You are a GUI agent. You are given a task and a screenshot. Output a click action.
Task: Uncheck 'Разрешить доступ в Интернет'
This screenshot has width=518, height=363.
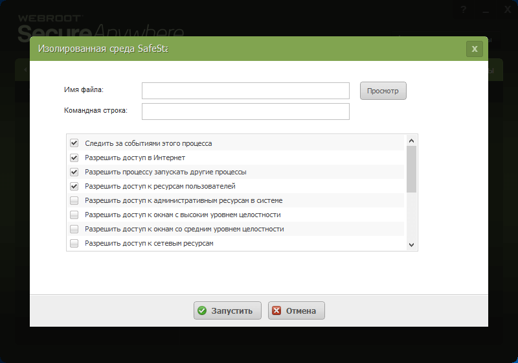(74, 158)
